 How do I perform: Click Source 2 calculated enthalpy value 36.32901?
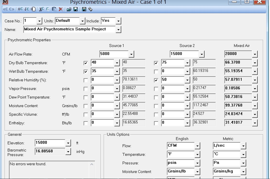204,123
